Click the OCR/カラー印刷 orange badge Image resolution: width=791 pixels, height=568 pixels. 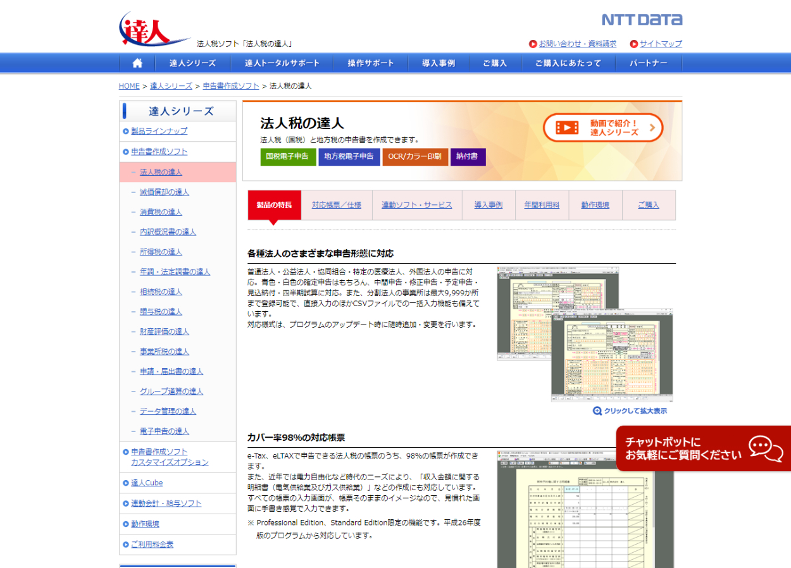click(x=414, y=156)
